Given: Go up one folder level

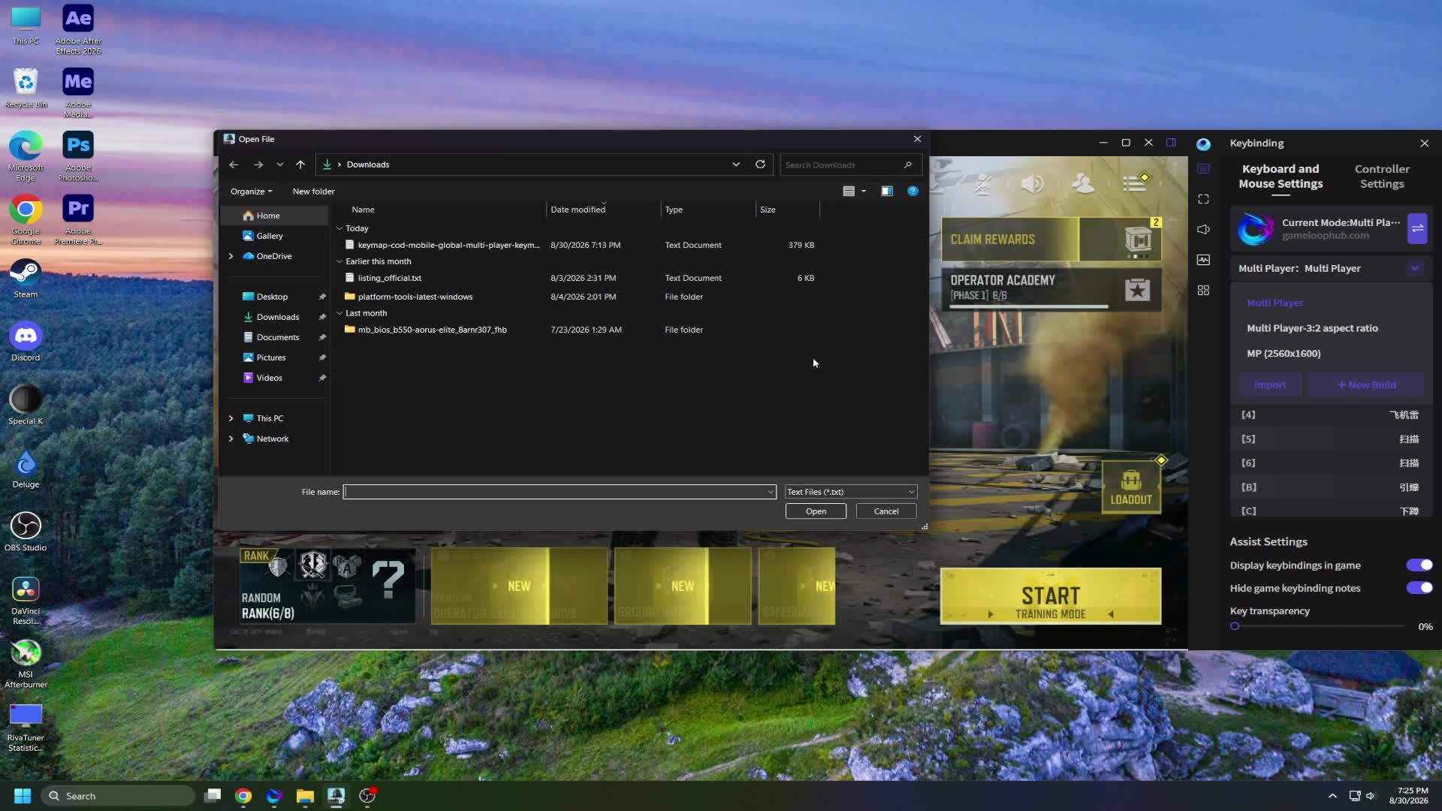Looking at the screenshot, I should click(300, 164).
